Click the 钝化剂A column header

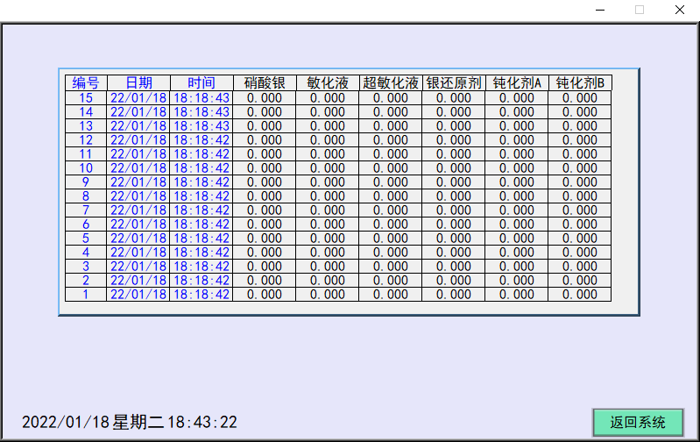[517, 83]
